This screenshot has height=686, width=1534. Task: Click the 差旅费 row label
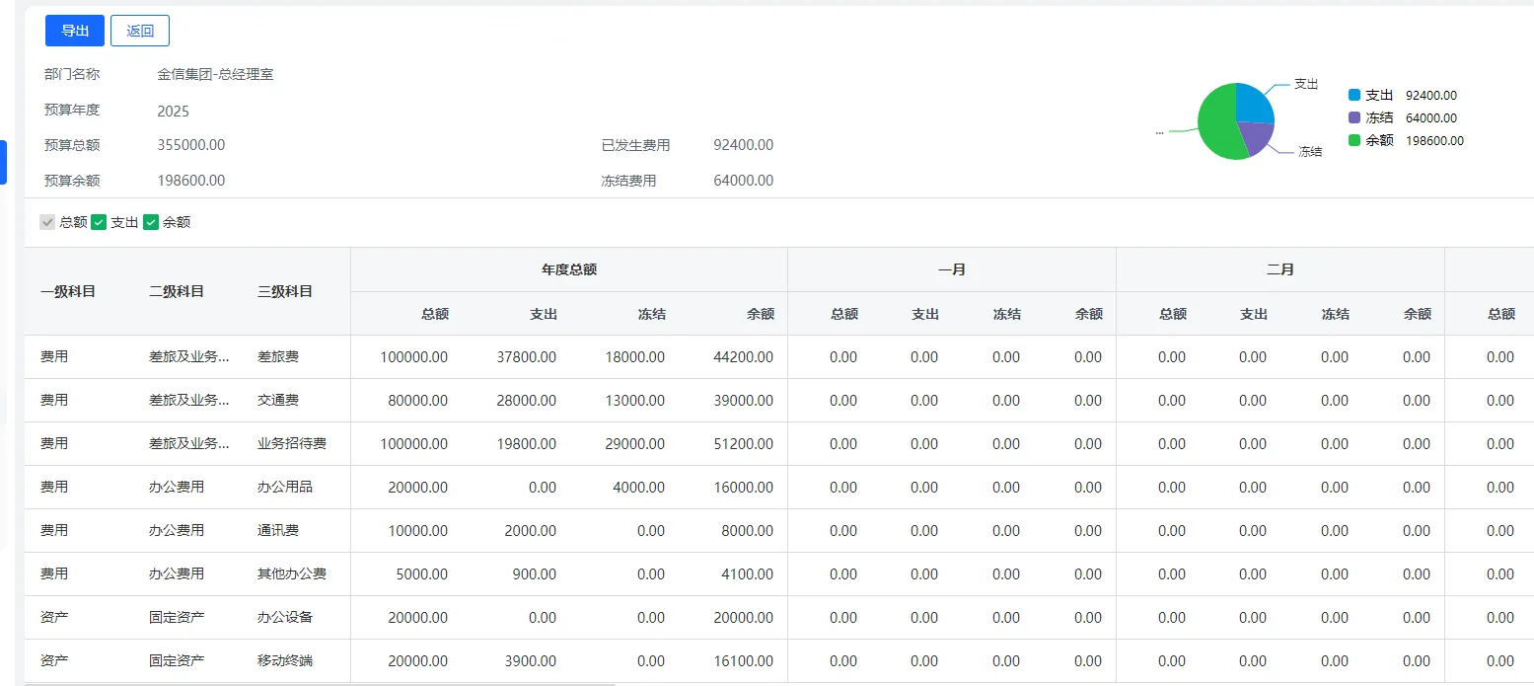click(278, 357)
